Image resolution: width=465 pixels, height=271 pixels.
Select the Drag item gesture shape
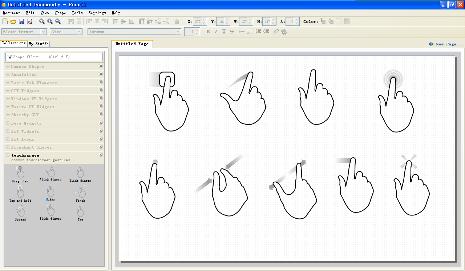coord(20,172)
